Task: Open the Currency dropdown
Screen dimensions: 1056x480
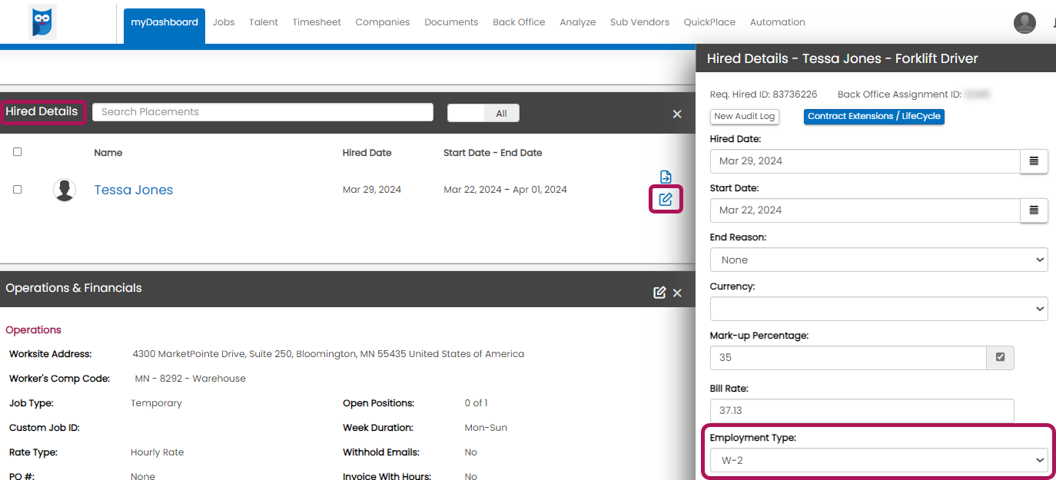Action: tap(878, 309)
